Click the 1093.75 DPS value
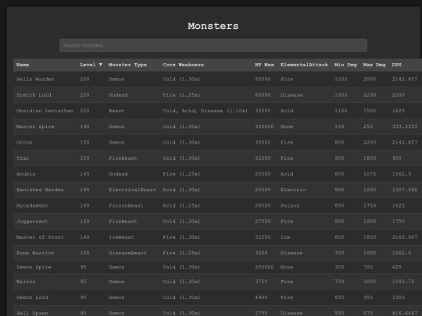The image size is (422, 316). [403, 282]
